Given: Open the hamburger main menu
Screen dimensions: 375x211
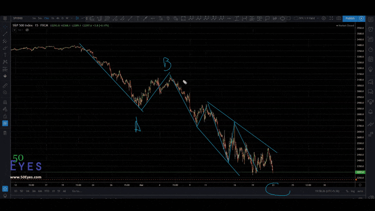Looking at the screenshot, I should 5,18.
